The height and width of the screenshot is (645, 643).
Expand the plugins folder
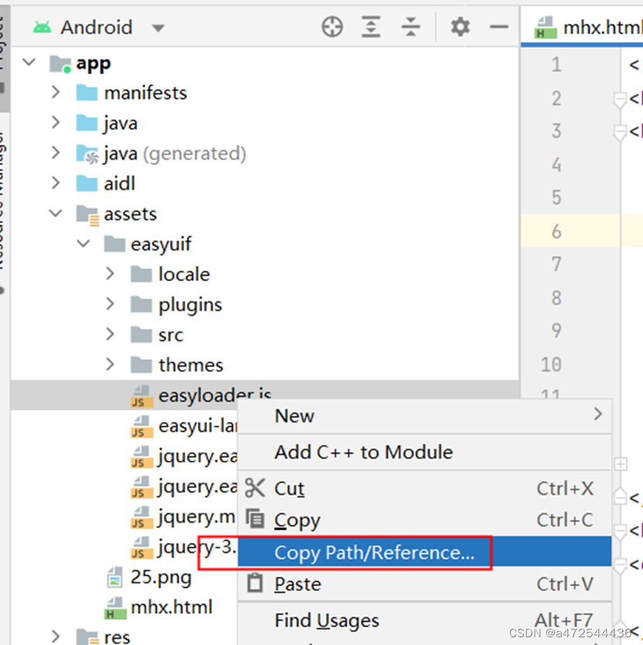(x=110, y=304)
